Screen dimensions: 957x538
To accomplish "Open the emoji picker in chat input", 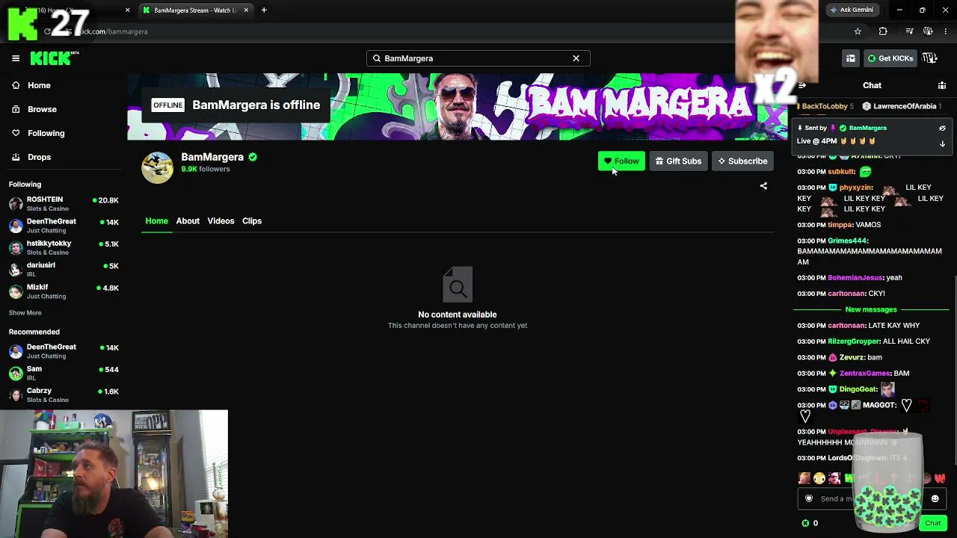I will tap(935, 498).
